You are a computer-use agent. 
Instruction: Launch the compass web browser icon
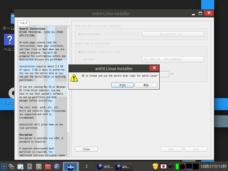[57, 166]
